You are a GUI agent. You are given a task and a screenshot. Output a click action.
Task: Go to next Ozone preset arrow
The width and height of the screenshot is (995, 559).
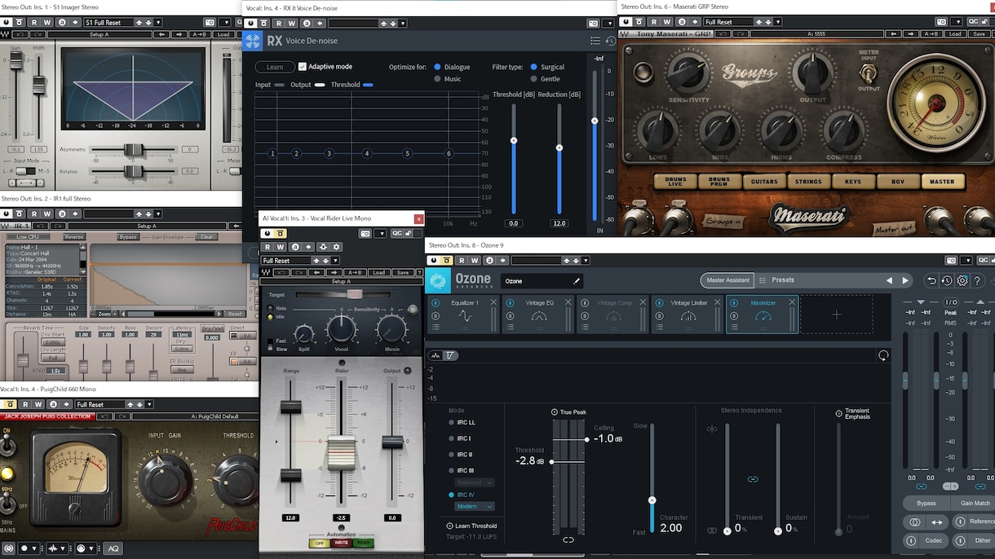(905, 280)
